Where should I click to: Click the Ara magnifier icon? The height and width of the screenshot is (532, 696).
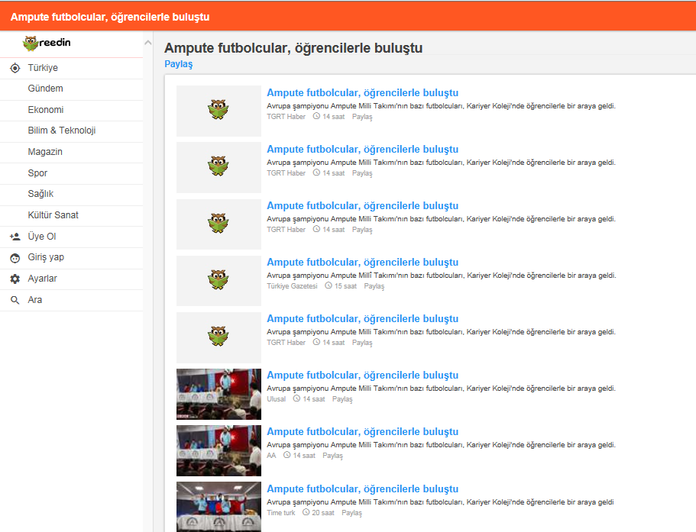15,300
